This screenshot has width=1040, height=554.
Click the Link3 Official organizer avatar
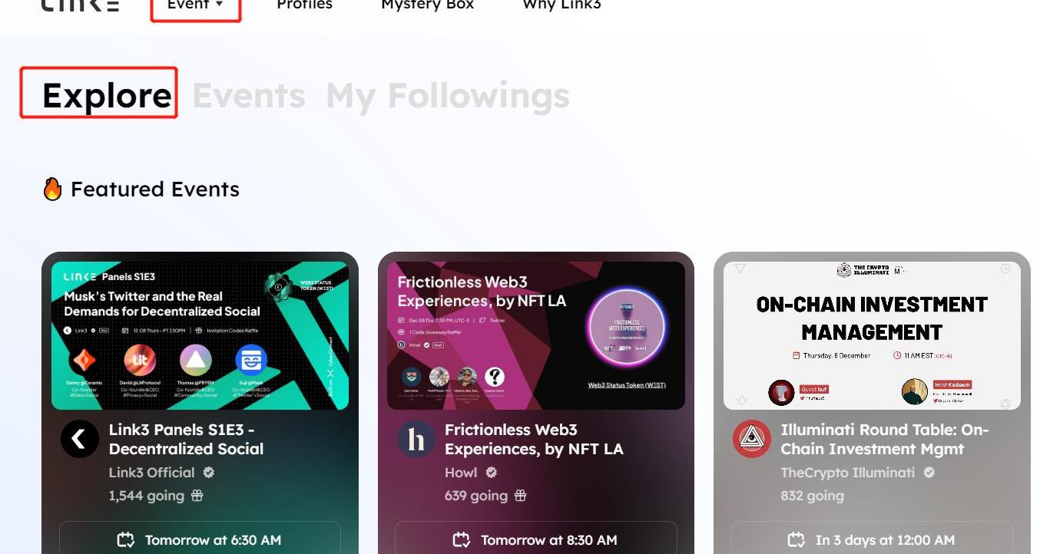click(80, 439)
